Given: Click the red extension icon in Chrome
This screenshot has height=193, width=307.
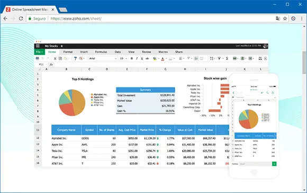Looking at the screenshot, I should click(293, 19).
